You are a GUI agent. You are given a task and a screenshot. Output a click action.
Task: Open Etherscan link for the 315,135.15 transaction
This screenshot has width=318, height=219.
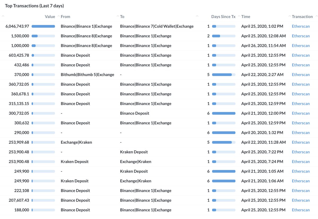[301, 104]
